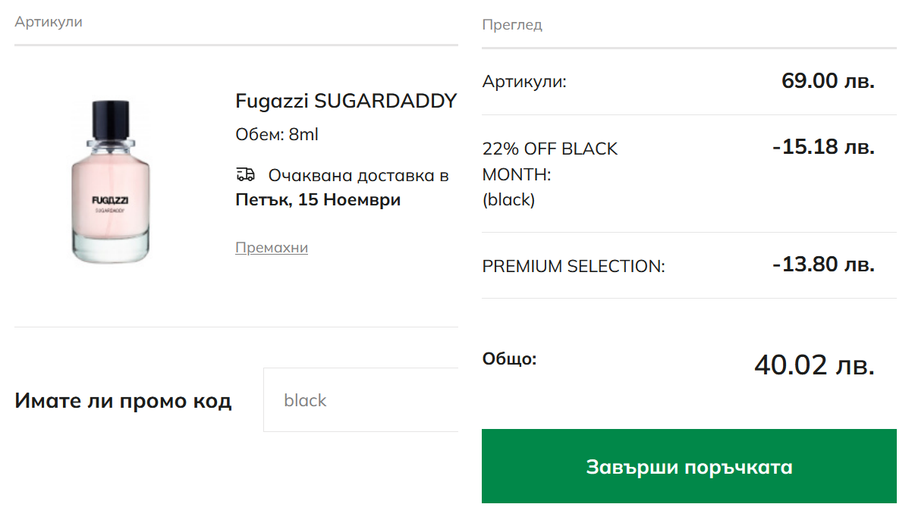
Task: Click the Fugazzi perfume bottle image
Action: click(112, 182)
